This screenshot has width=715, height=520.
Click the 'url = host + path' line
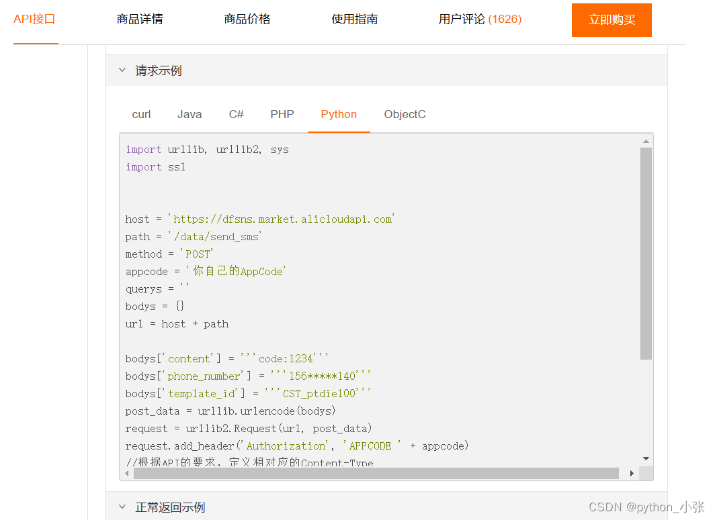point(177,324)
